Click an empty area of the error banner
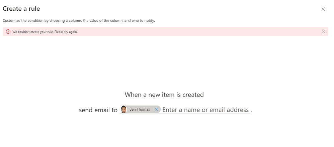Image resolution: width=334 pixels, height=147 pixels. coord(201,32)
